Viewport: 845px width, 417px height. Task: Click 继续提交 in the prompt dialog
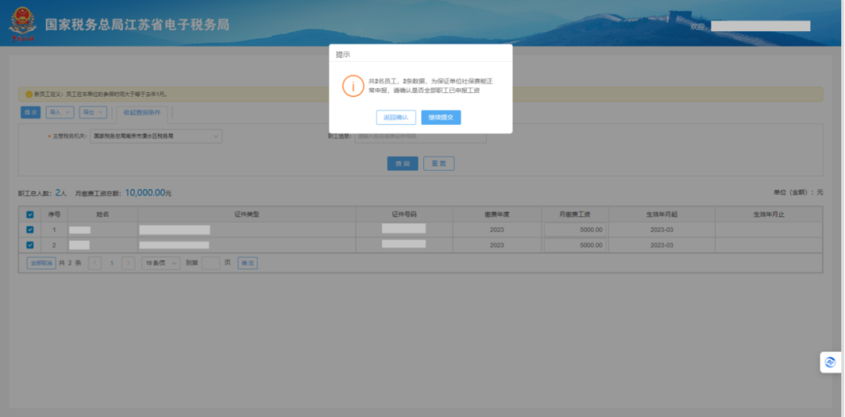[x=440, y=117]
